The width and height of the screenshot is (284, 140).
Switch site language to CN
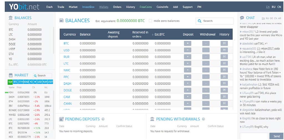pyautogui.click(x=279, y=7)
